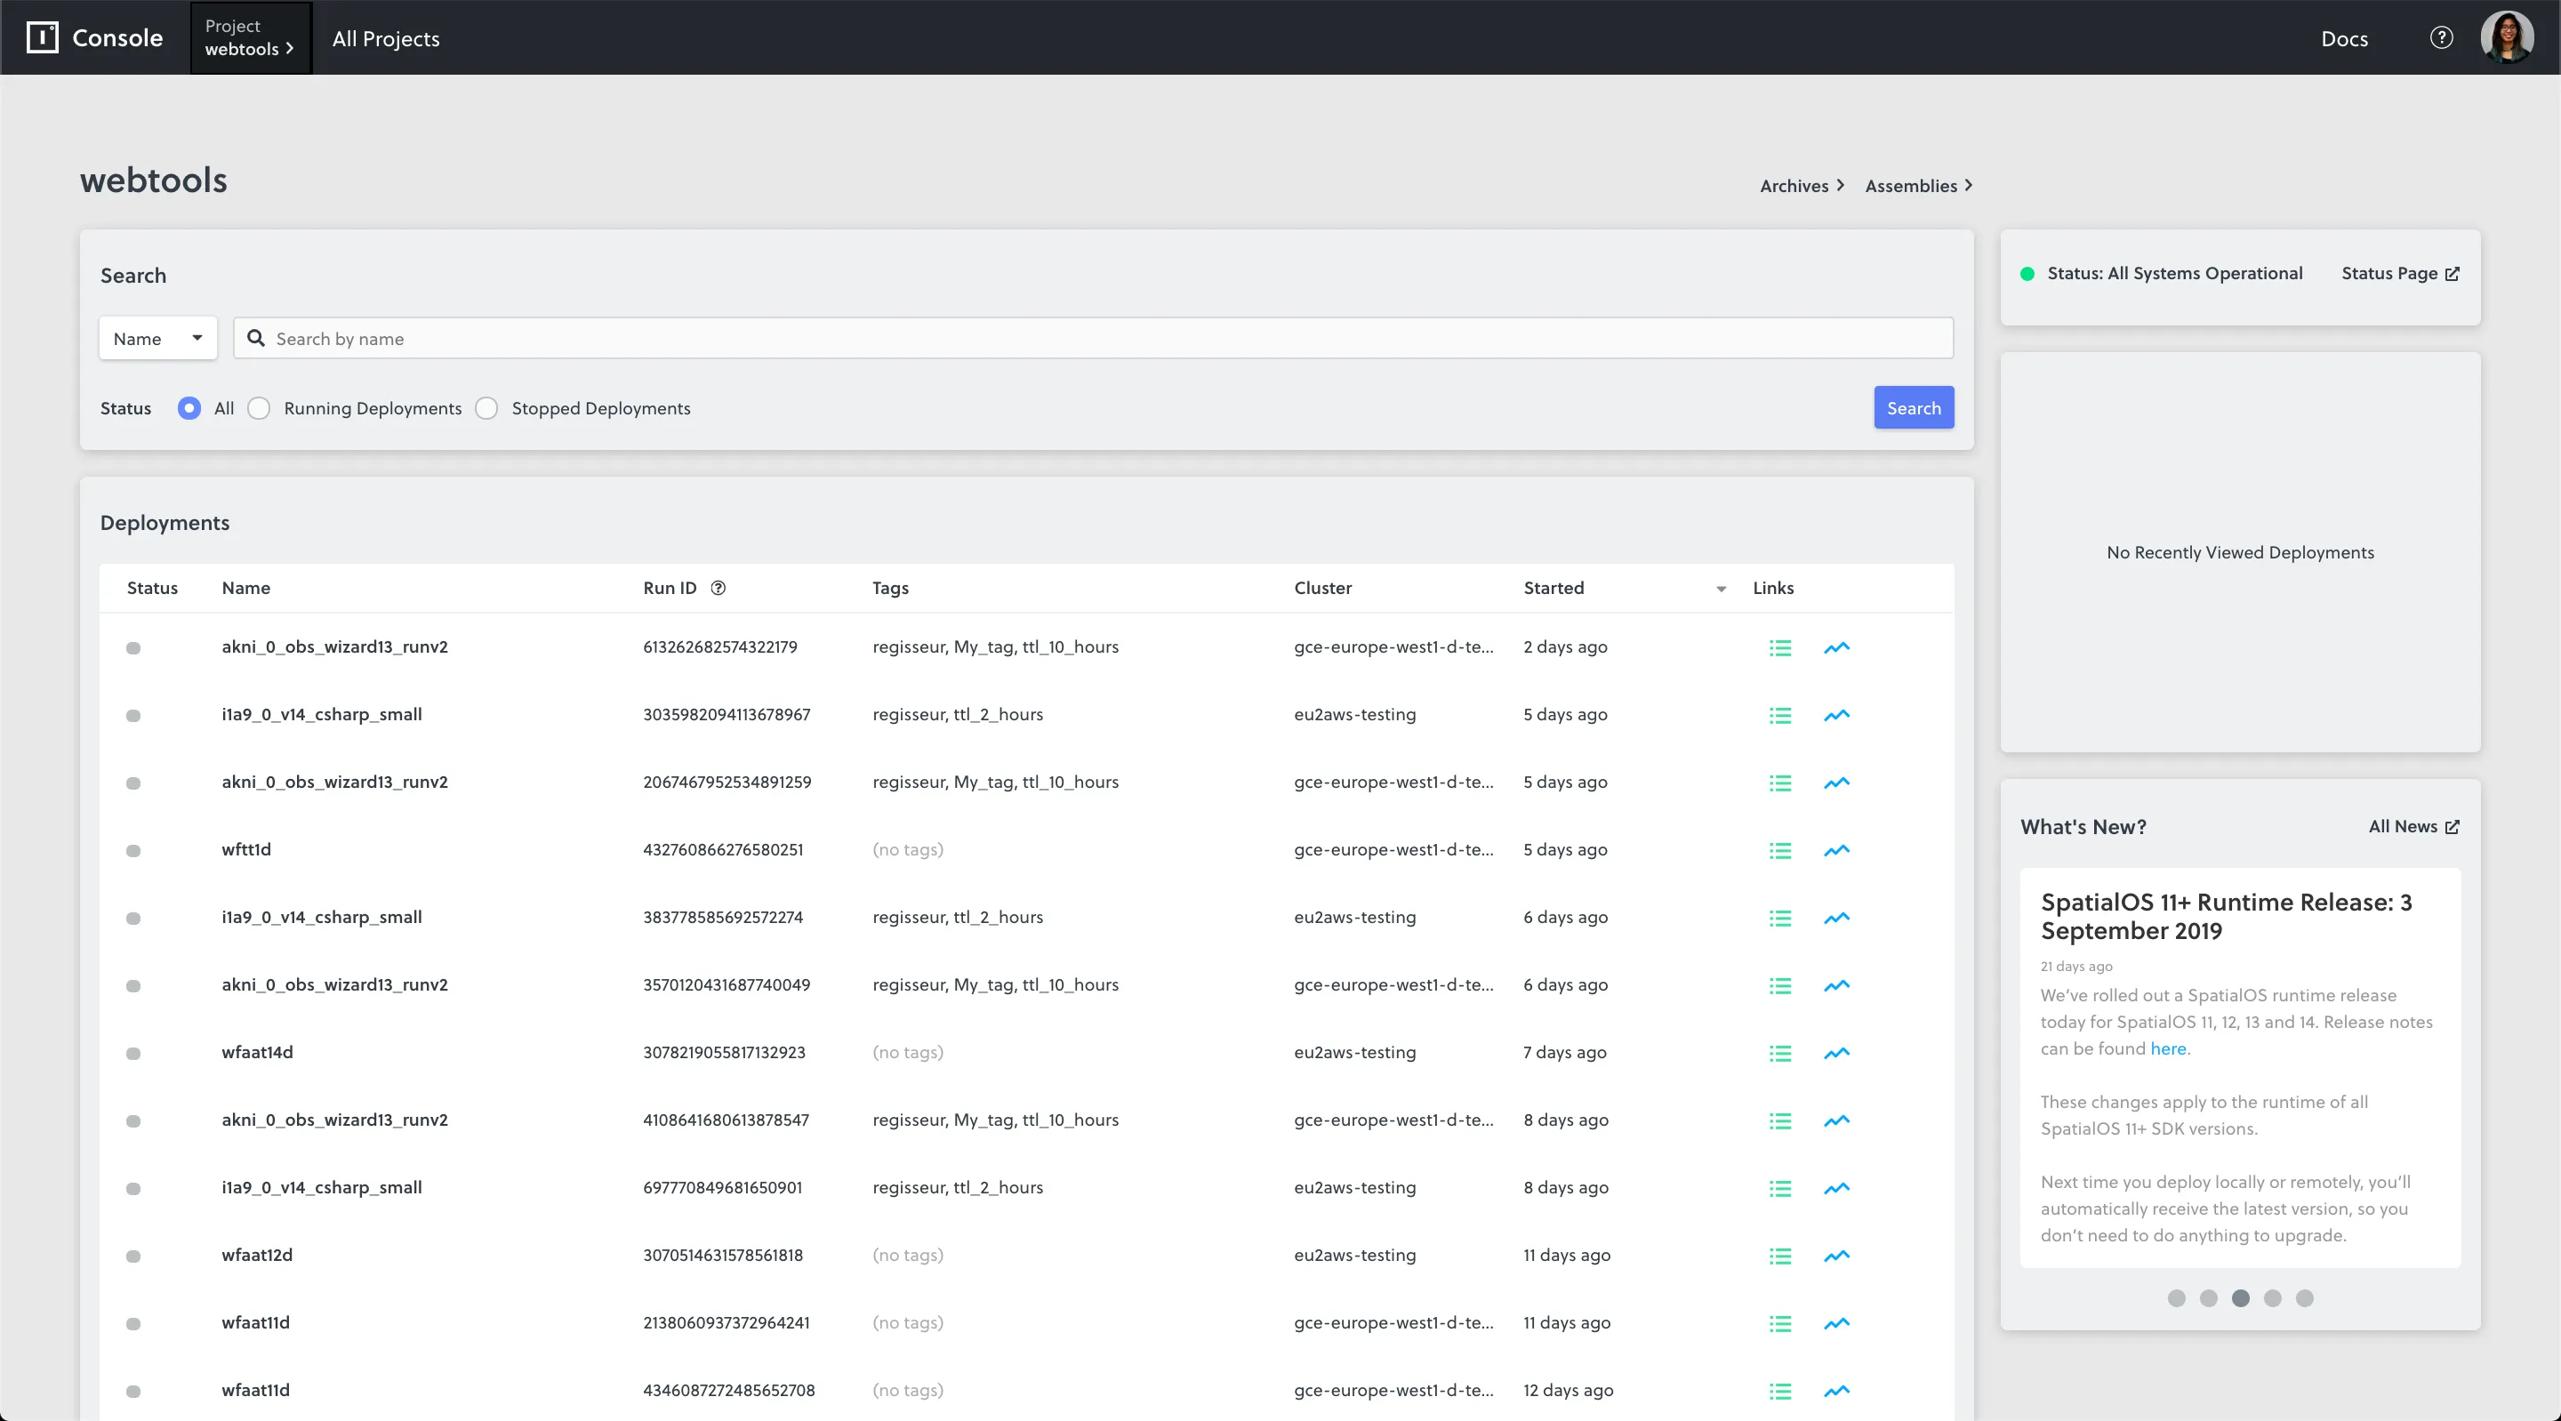
Task: Expand the Project webtools selector
Action: point(250,37)
